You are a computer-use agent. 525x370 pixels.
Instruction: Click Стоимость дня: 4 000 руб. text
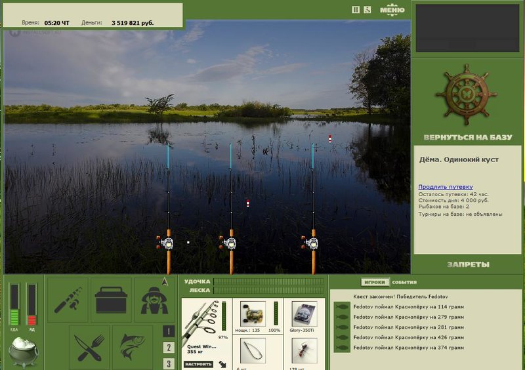tap(453, 200)
